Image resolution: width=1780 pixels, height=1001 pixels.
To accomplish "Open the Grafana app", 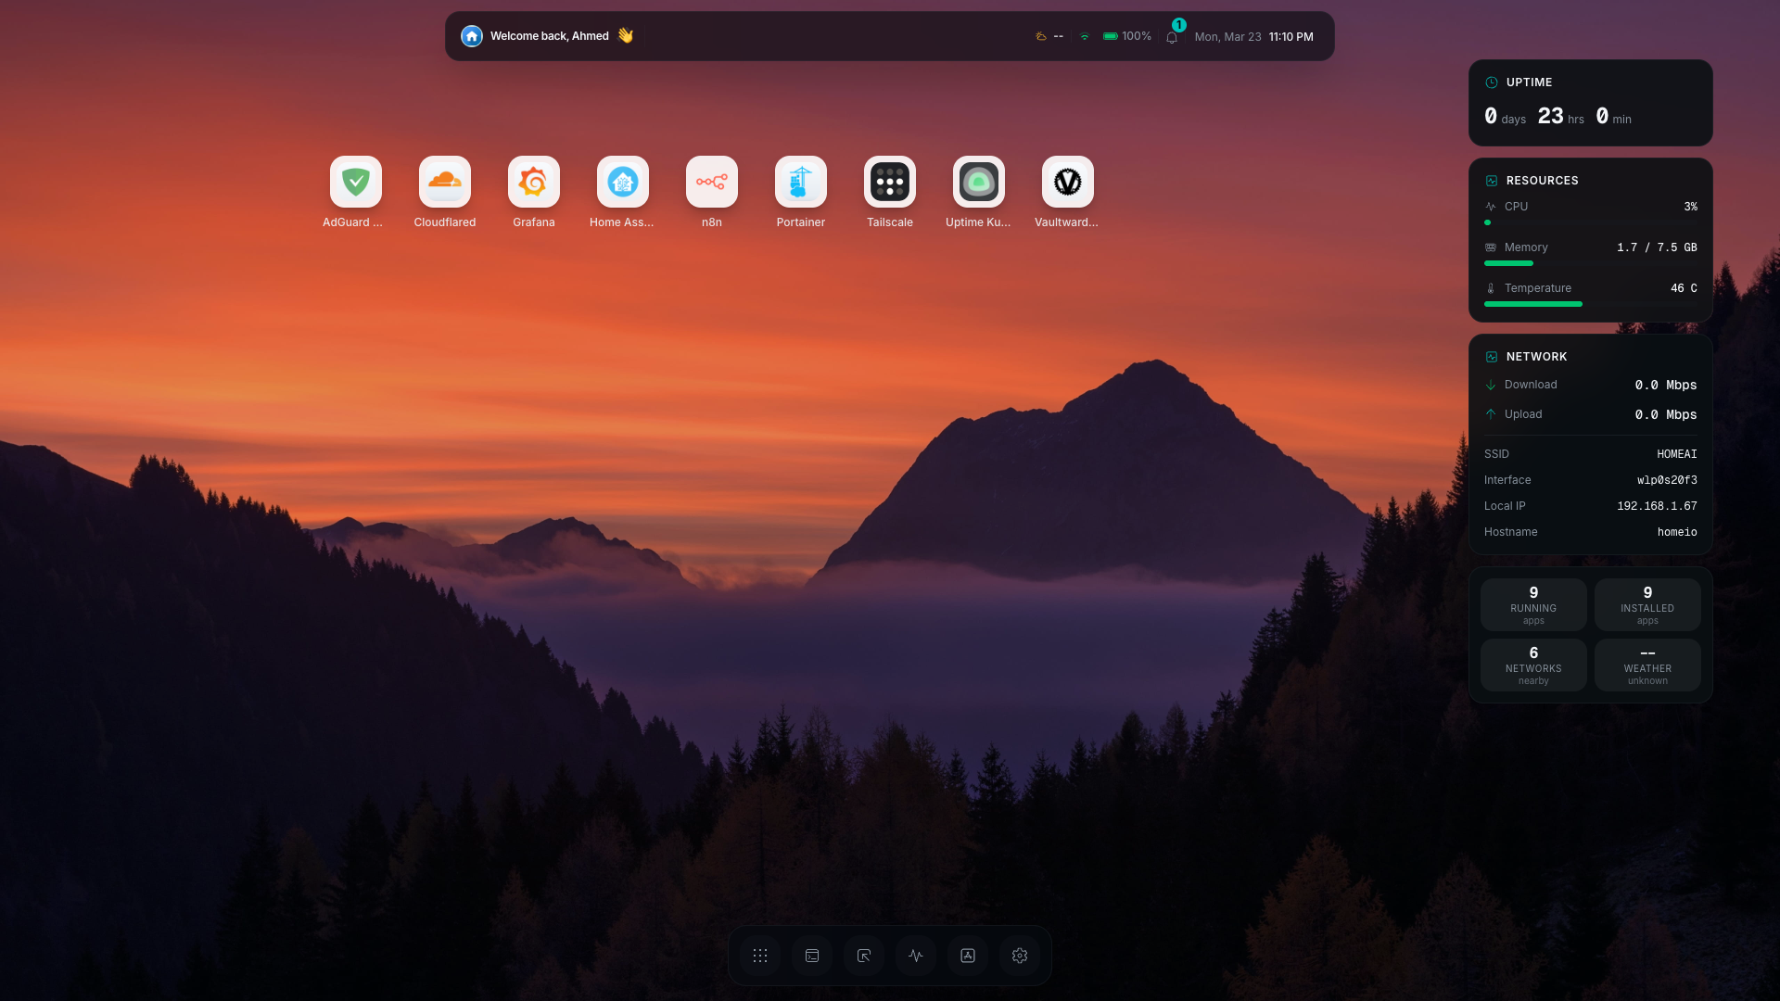I will pos(533,182).
